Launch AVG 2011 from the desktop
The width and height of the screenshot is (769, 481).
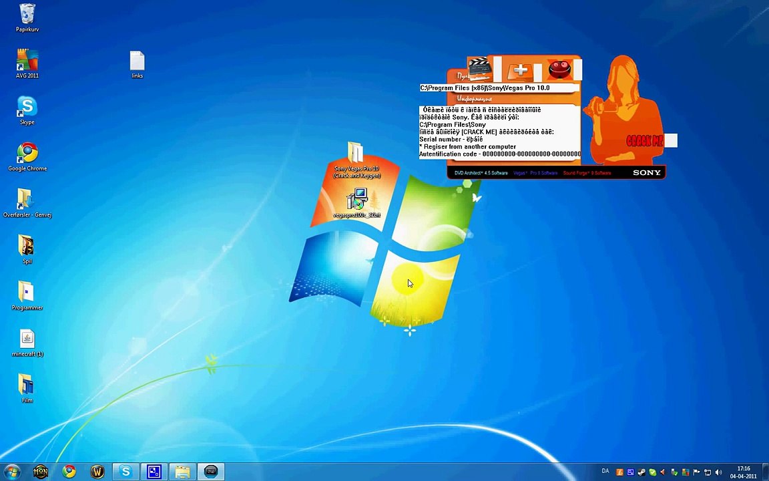click(x=27, y=64)
